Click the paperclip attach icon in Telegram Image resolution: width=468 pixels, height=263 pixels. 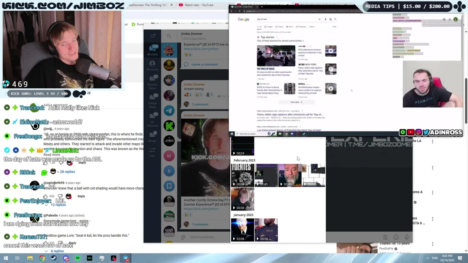(x=183, y=237)
